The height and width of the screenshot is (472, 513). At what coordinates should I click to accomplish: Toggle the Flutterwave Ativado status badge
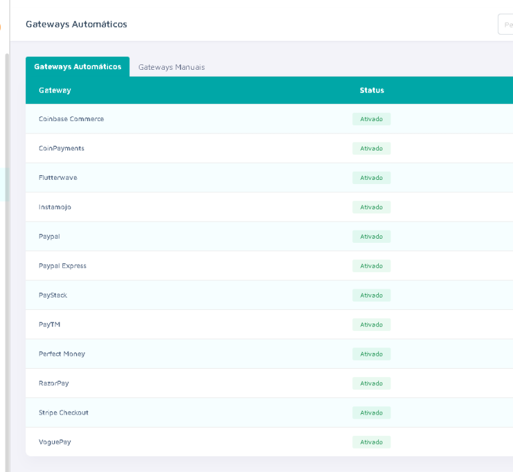click(371, 178)
